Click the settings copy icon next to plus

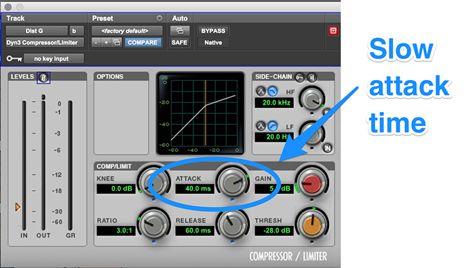(117, 42)
